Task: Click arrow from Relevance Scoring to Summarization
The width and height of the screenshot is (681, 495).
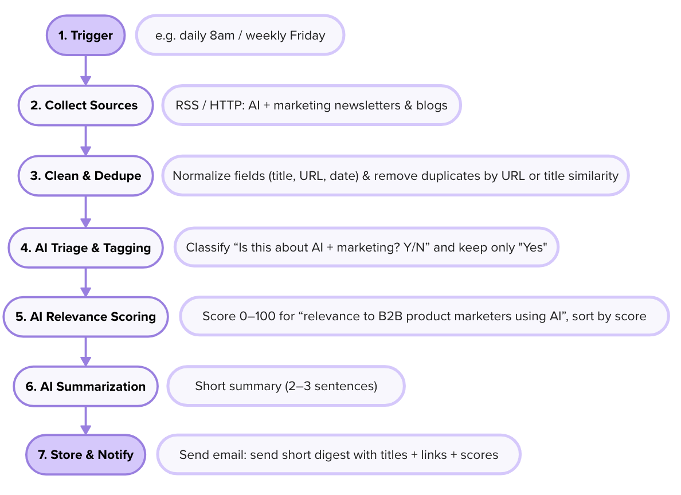Action: [x=85, y=352]
